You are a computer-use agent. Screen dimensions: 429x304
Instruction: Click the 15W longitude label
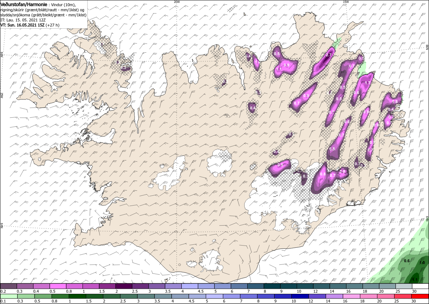pos(346,2)
